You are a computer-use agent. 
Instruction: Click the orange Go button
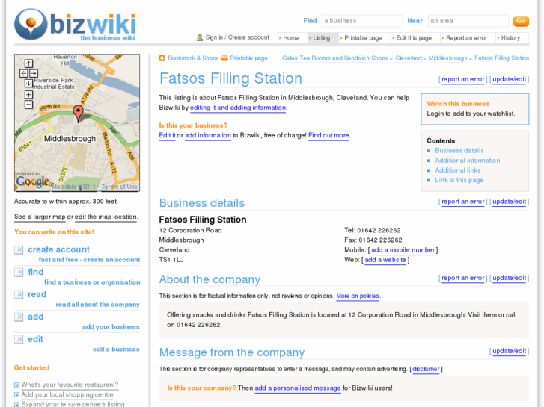521,21
